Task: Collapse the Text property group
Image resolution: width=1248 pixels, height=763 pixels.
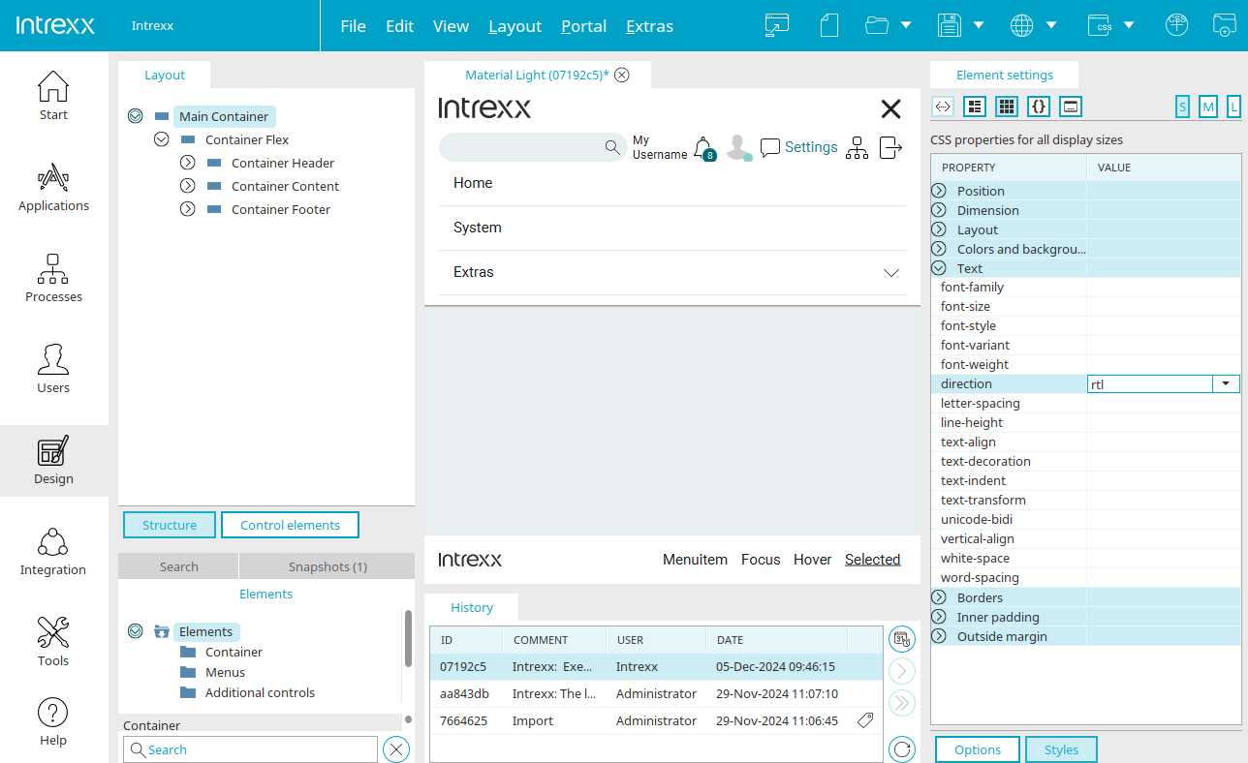Action: (x=939, y=268)
